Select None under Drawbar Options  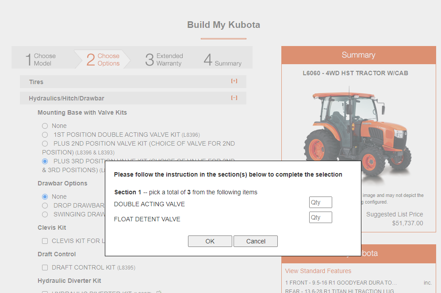click(x=45, y=197)
